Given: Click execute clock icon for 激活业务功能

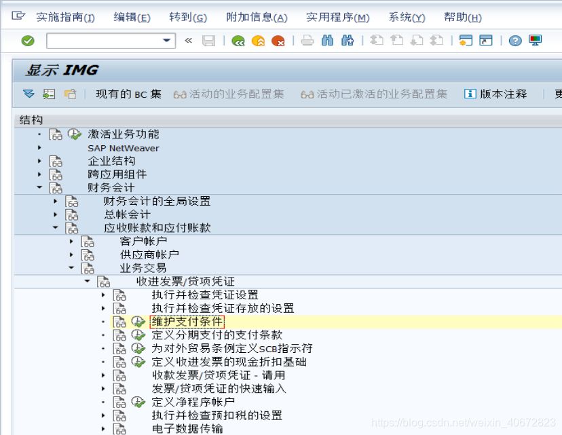Looking at the screenshot, I should (74, 134).
